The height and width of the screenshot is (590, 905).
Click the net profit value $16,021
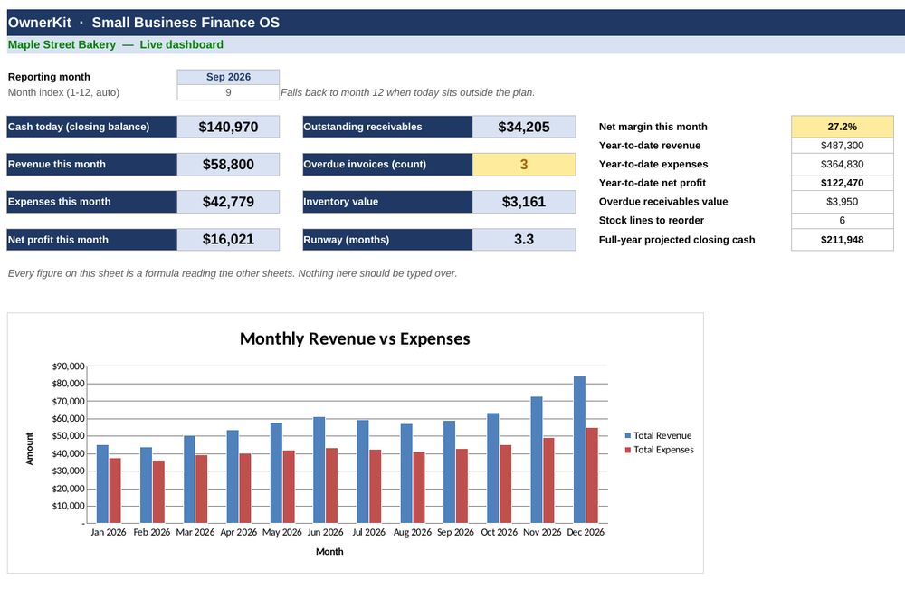tap(228, 240)
